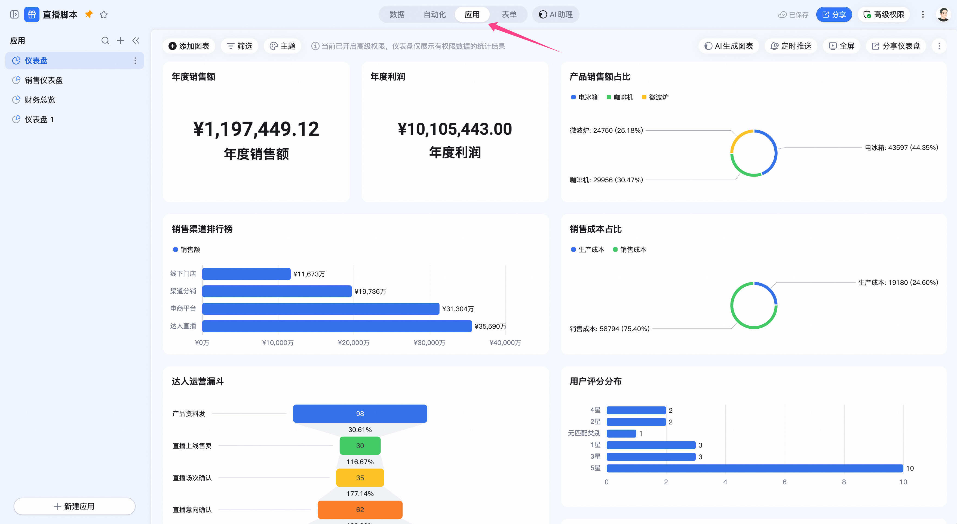The height and width of the screenshot is (524, 957).
Task: Open 仪表盘 1
Action: click(x=74, y=119)
